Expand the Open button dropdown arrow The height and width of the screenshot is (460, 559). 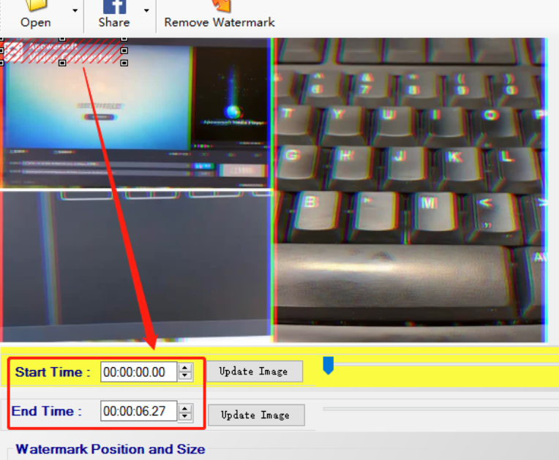(x=75, y=11)
